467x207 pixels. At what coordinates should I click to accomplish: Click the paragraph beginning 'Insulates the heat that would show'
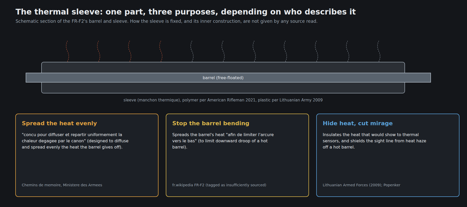tap(374, 141)
